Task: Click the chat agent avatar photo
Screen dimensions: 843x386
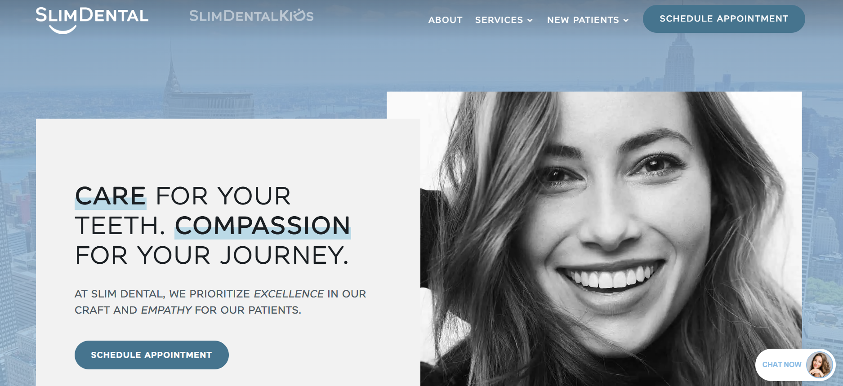Action: pos(819,364)
